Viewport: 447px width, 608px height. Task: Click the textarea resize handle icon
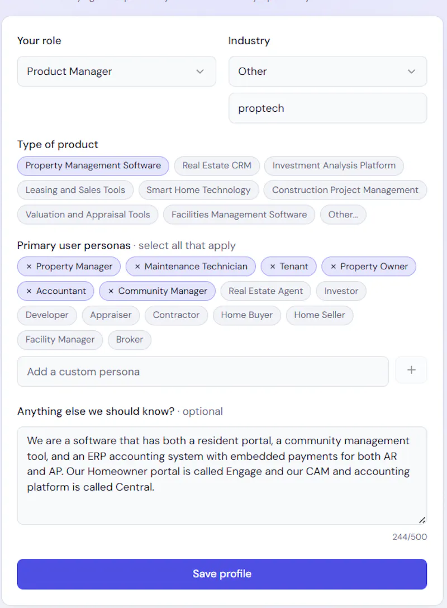pos(422,520)
